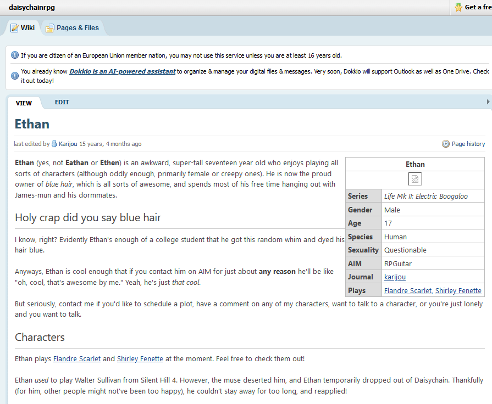Click the italic 'that cool' text
492x404 pixels.
[185, 282]
